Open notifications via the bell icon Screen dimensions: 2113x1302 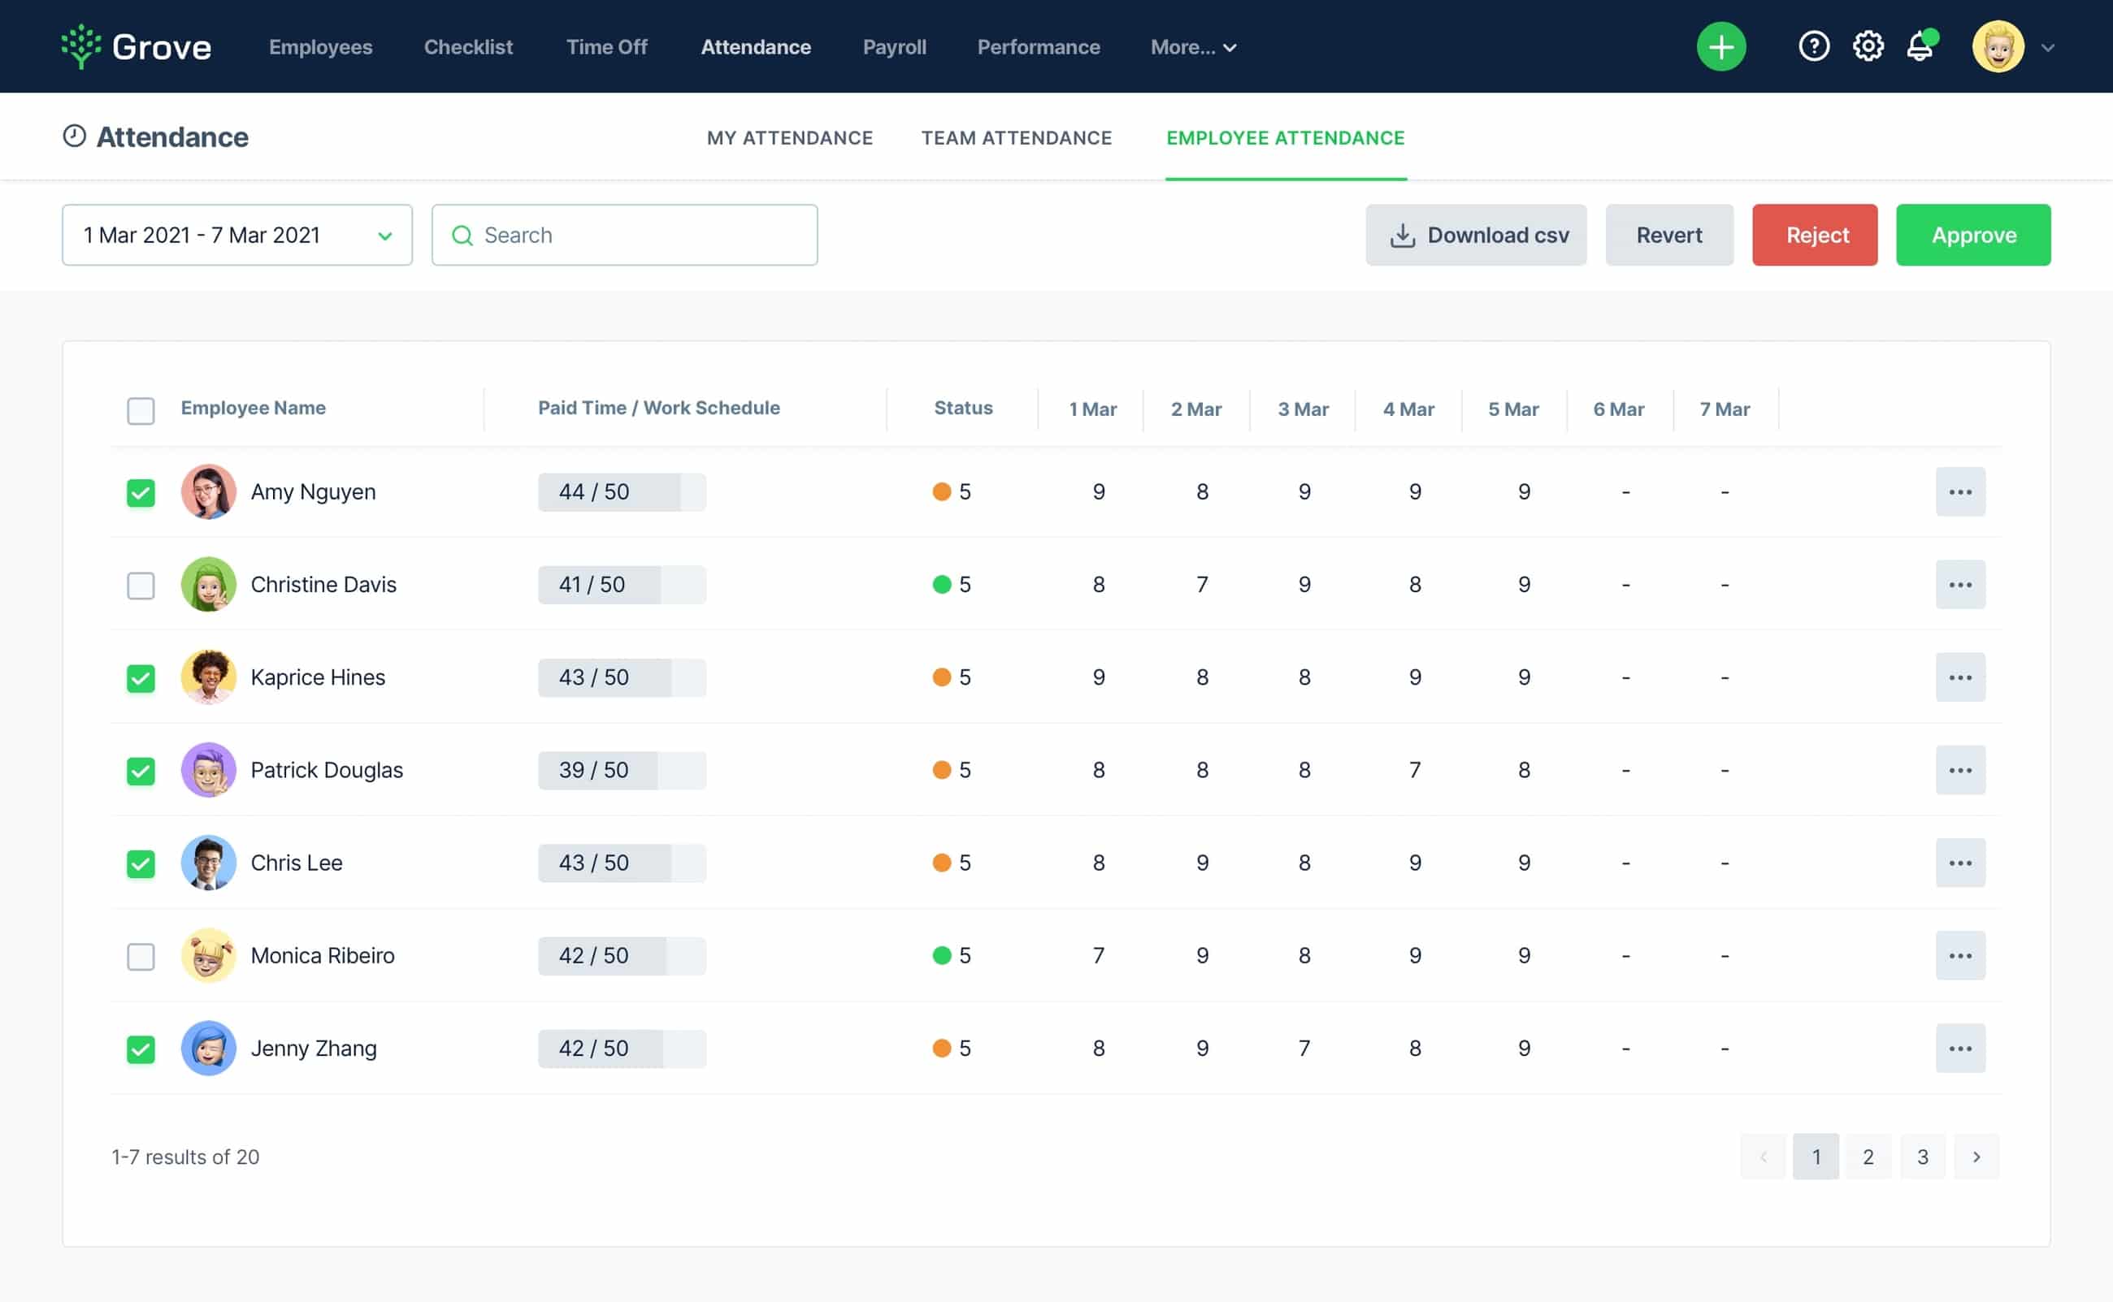point(1920,45)
